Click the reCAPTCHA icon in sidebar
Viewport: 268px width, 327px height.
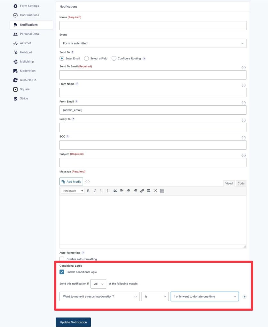(x=15, y=80)
